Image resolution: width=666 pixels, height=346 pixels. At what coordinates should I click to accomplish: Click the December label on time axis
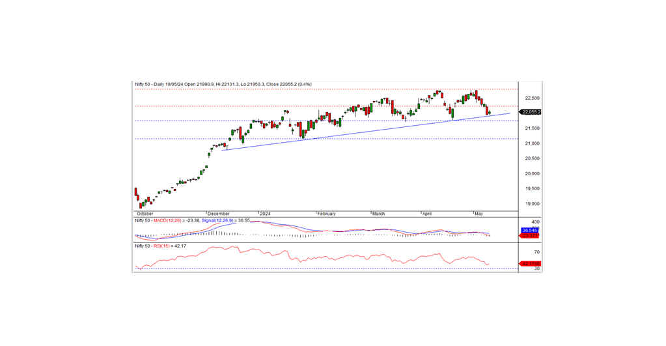[218, 213]
